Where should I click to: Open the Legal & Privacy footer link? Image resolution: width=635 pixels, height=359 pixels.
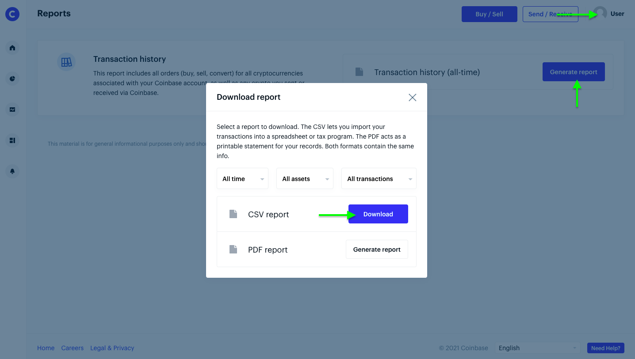[x=112, y=348]
